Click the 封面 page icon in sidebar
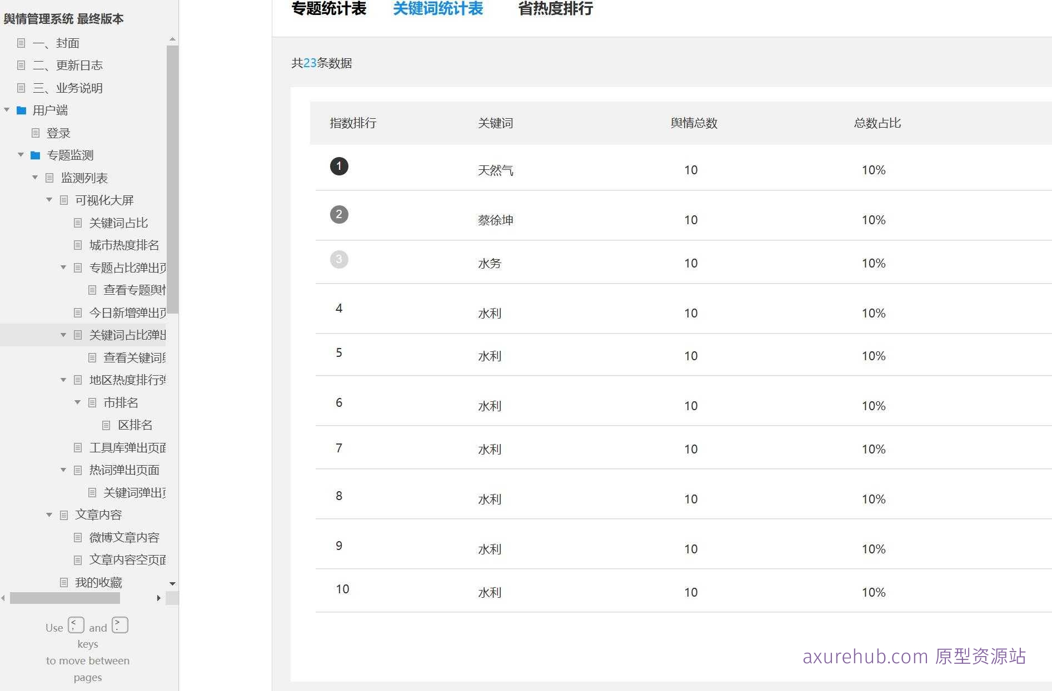Image resolution: width=1052 pixels, height=691 pixels. pos(22,43)
